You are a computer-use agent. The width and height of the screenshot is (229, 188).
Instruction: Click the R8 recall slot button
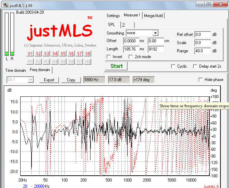pyautogui.click(x=88, y=62)
